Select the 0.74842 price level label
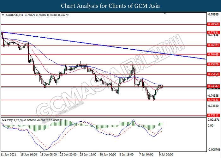Screen dimensions: 221x158 (x=213, y=86)
